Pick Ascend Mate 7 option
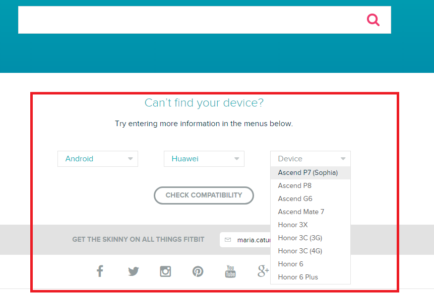 311,212
